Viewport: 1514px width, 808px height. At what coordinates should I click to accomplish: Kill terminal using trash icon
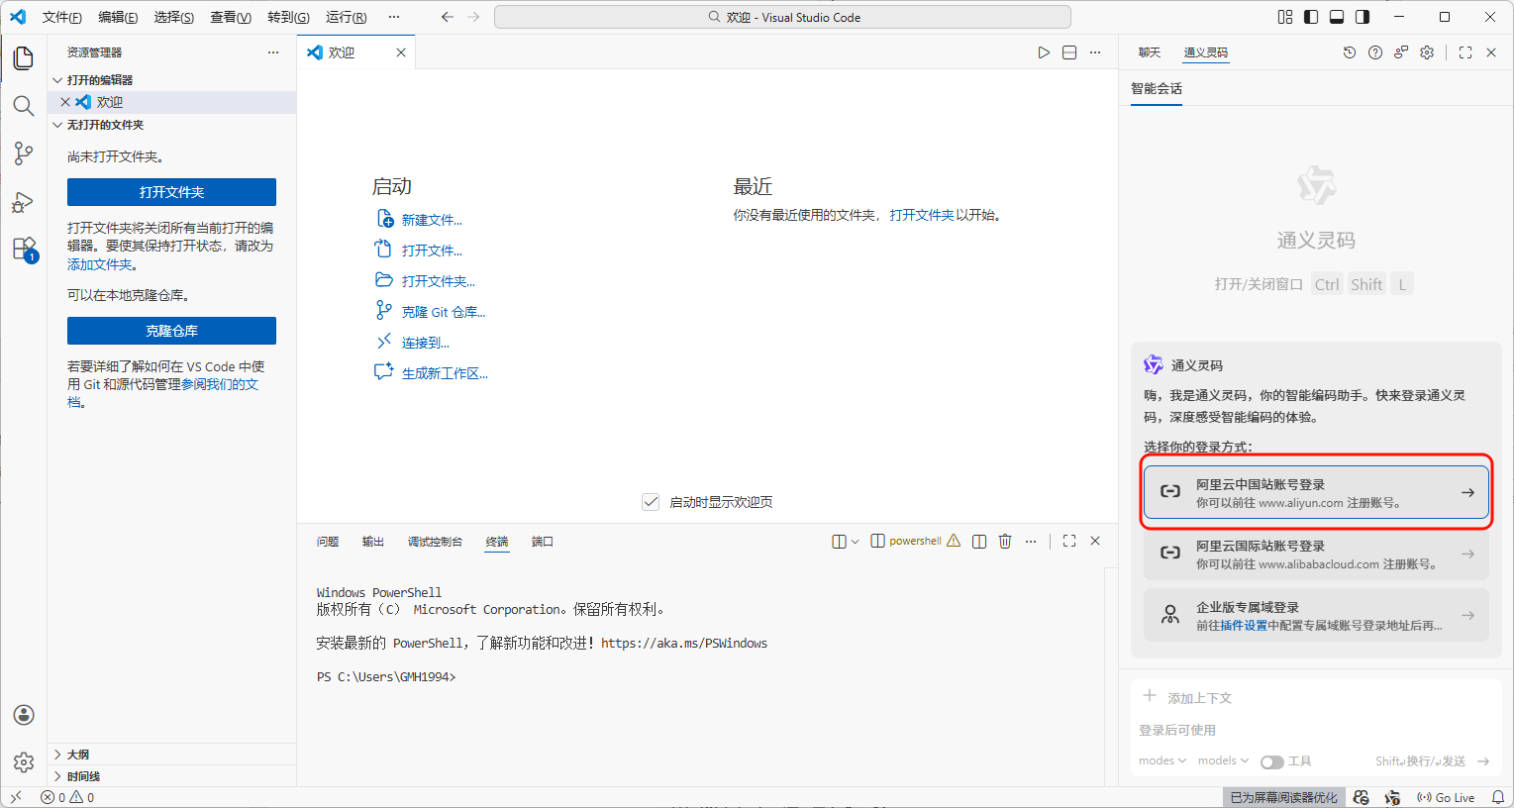pos(1005,542)
